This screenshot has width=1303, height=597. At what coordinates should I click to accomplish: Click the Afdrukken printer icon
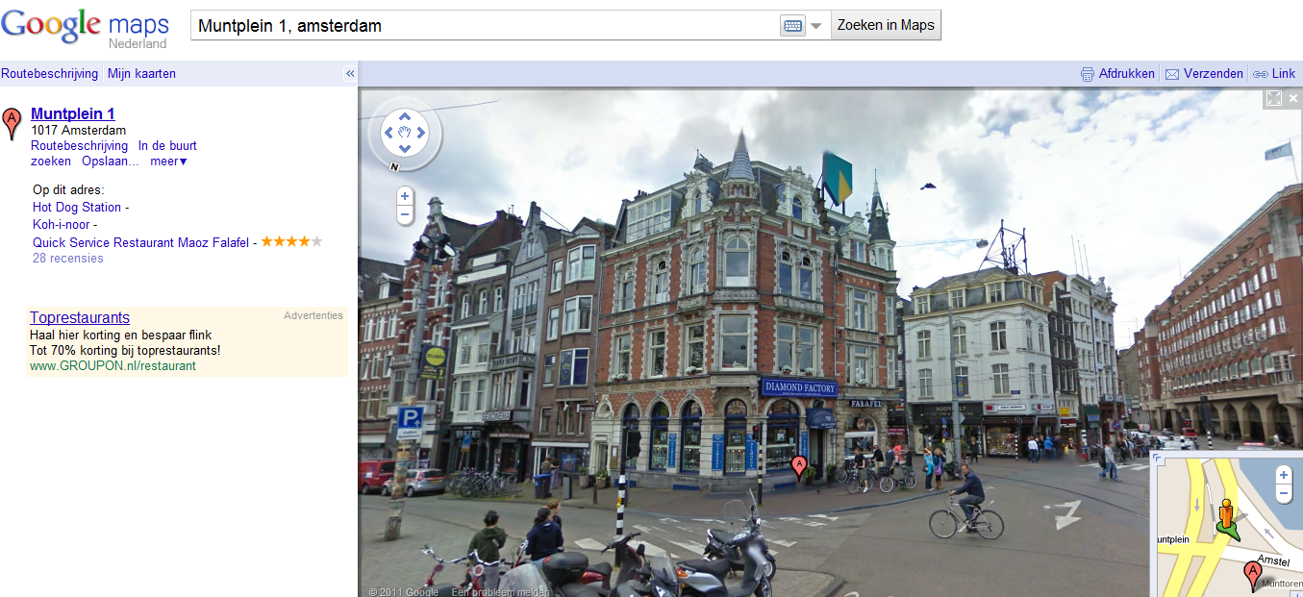(x=1088, y=74)
